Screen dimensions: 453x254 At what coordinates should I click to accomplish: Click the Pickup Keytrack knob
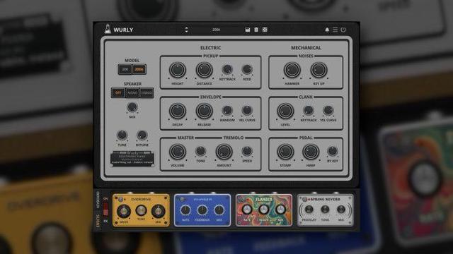227,69
